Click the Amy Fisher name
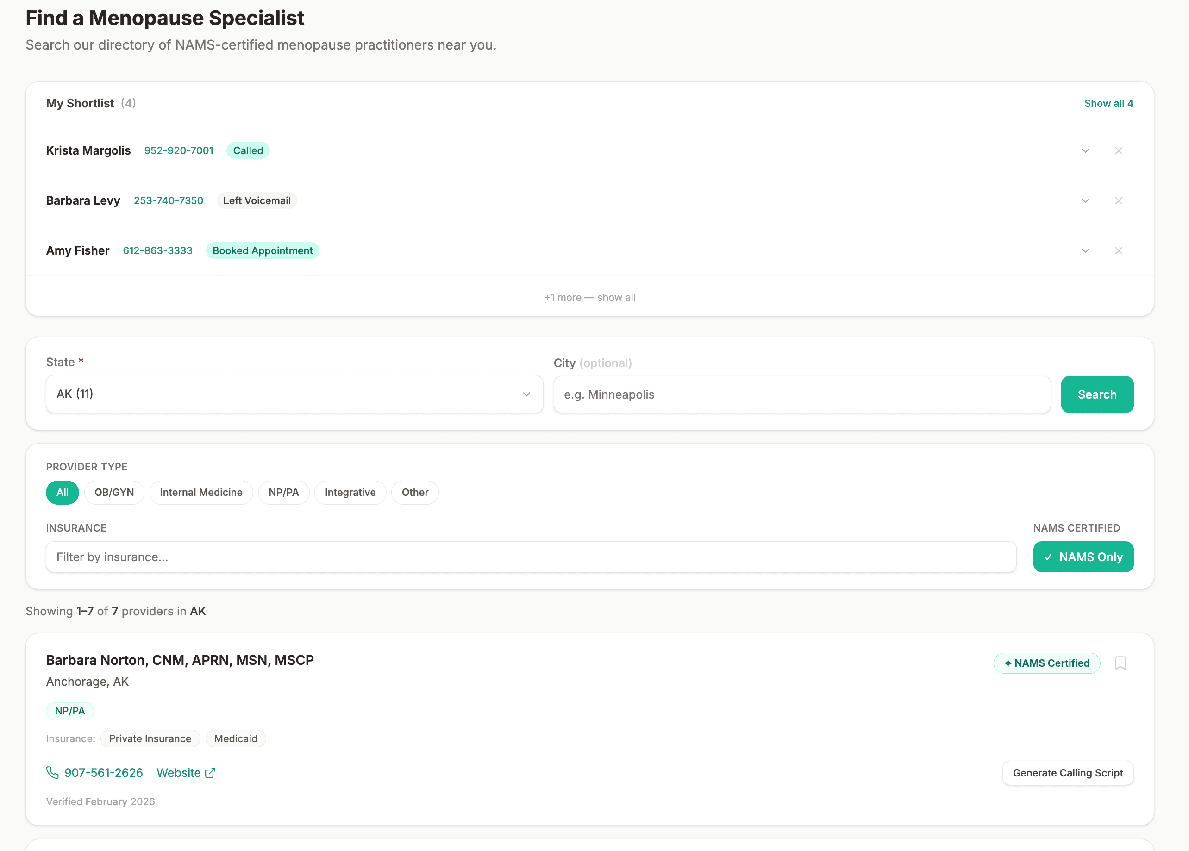Image resolution: width=1189 pixels, height=851 pixels. coord(78,250)
